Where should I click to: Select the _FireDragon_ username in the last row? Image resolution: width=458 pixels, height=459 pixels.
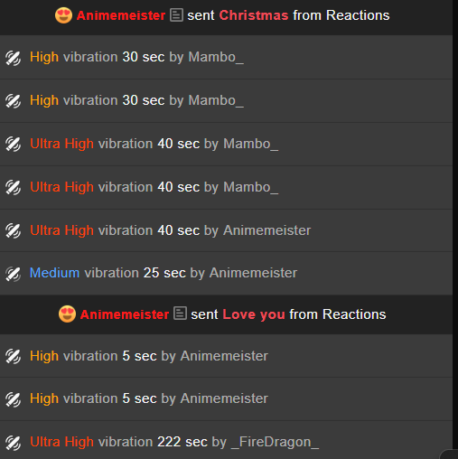[275, 442]
